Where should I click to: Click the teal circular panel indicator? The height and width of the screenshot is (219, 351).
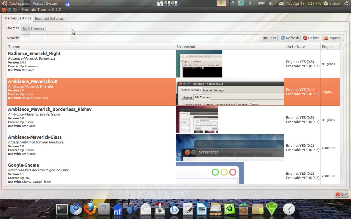(x=241, y=3)
